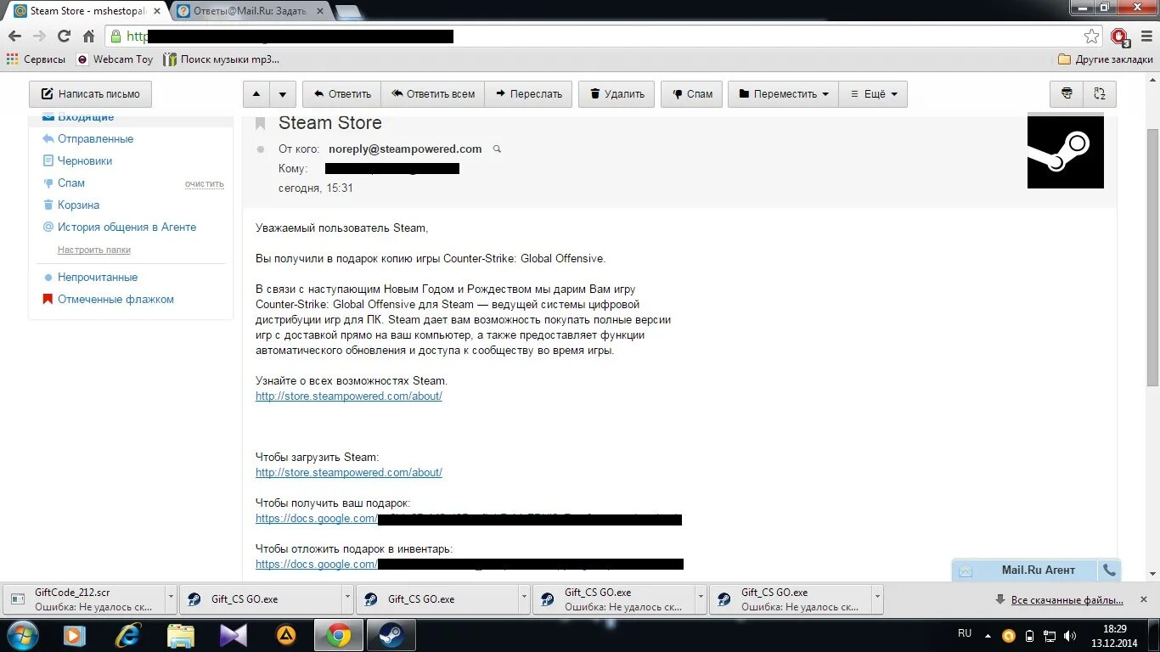Viewport: 1160px width, 652px height.
Task: Click Все скачанные файлы link
Action: tap(1067, 600)
